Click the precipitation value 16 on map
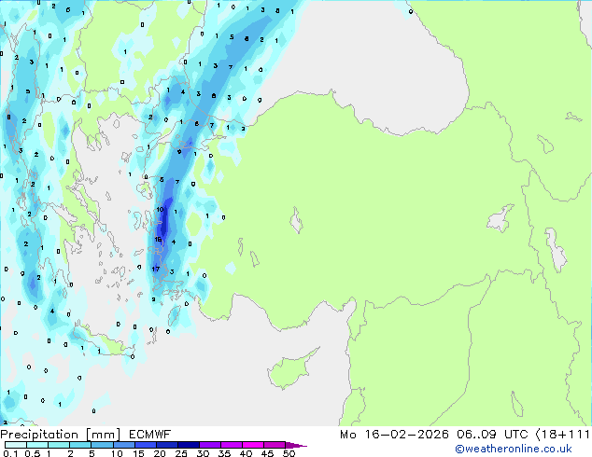 [x=158, y=239]
